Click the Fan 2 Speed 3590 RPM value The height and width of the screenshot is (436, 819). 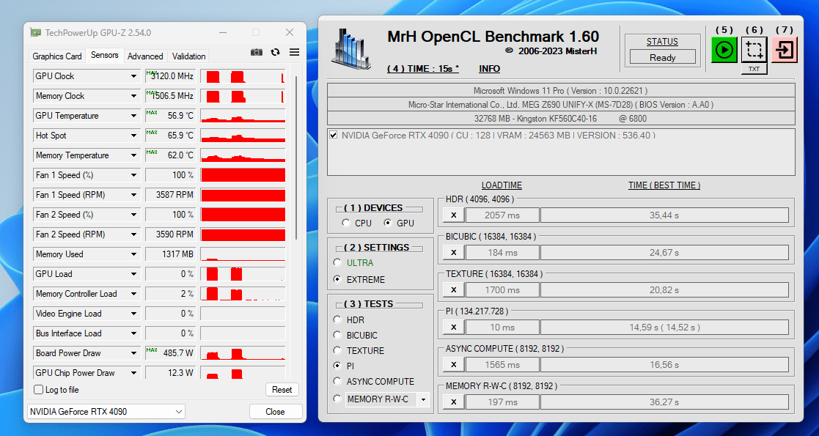170,234
